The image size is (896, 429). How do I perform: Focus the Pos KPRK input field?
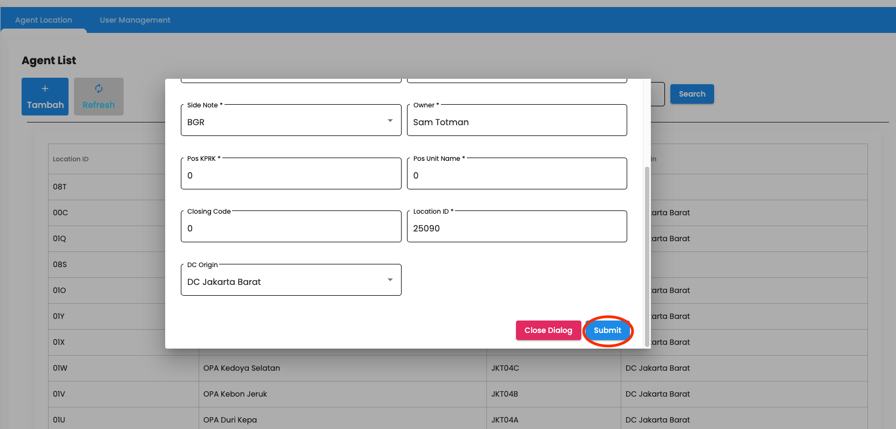click(x=290, y=175)
